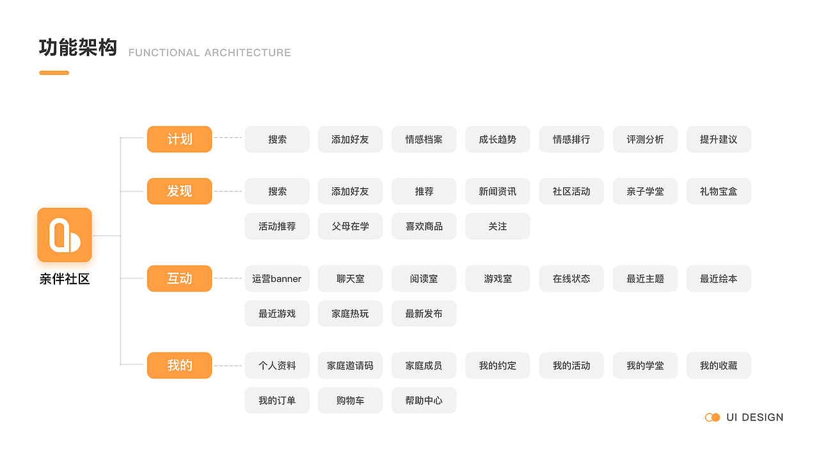Viewport: 819px width, 460px height.
Task: Expand the 计划 branch node
Action: 179,139
